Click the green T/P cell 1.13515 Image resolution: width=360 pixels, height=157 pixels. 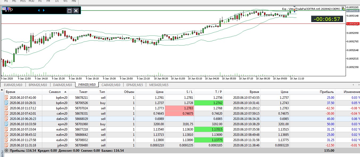[208, 129]
